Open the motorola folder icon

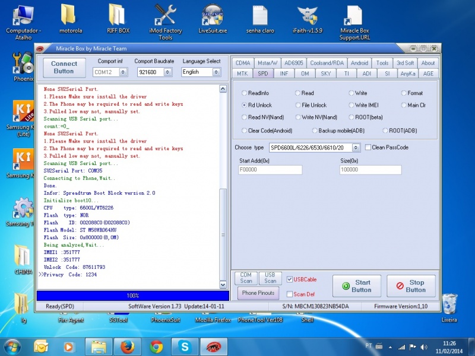point(71,19)
